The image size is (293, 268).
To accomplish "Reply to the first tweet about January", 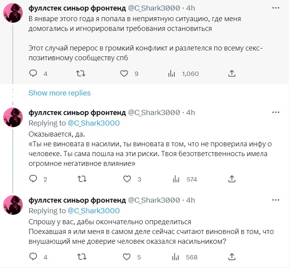I will pos(34,73).
